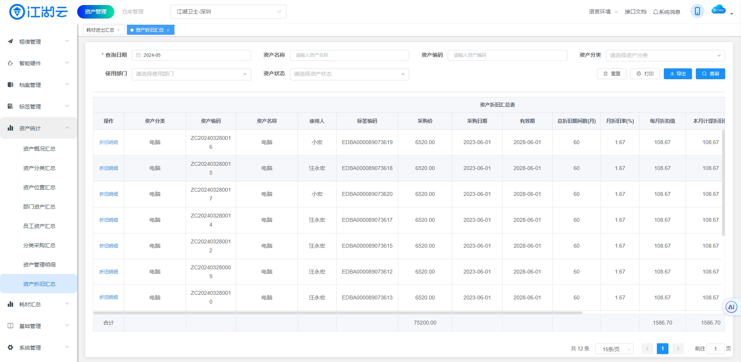Close the 资产折旧汇总 tab
Image resolution: width=741 pixels, height=362 pixels.
tap(168, 30)
